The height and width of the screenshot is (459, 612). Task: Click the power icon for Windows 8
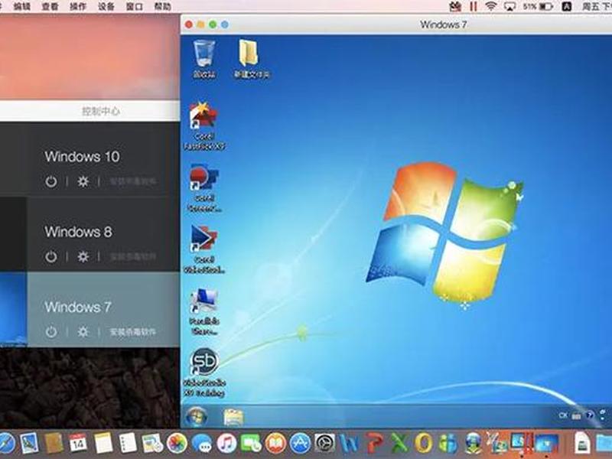(x=50, y=256)
